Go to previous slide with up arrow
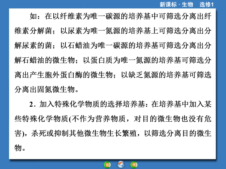Screen dimensions: 226x169 pos(107,165)
